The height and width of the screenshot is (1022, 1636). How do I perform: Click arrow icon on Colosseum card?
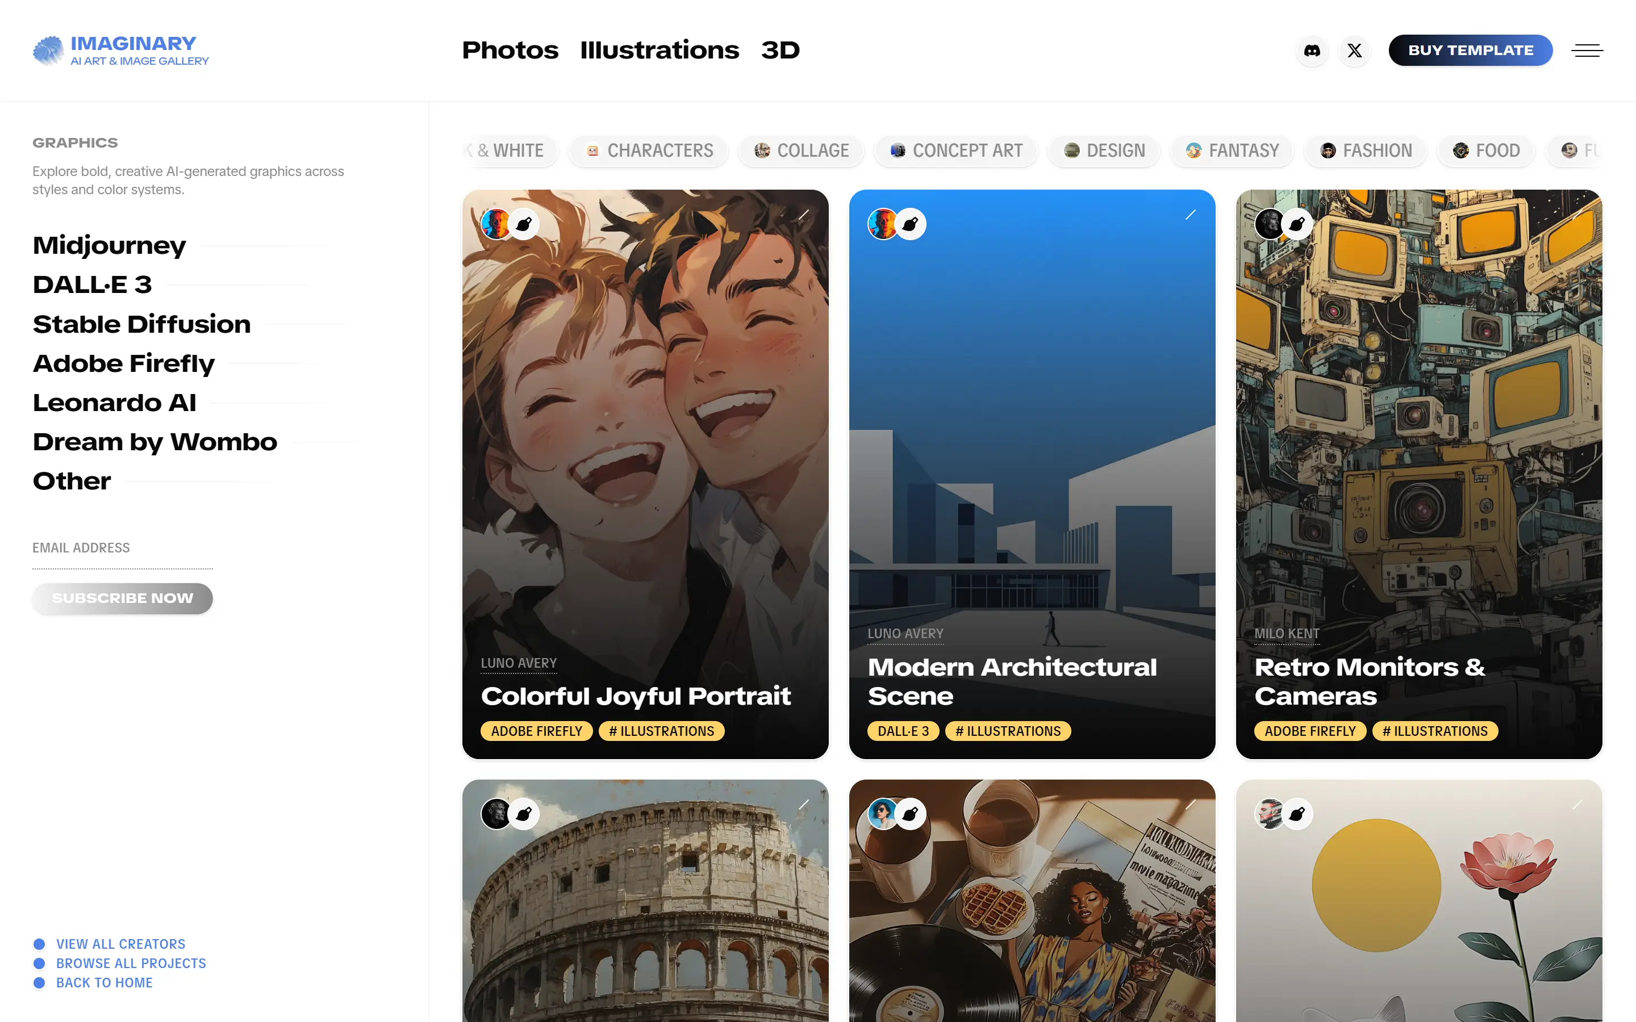[x=803, y=805]
